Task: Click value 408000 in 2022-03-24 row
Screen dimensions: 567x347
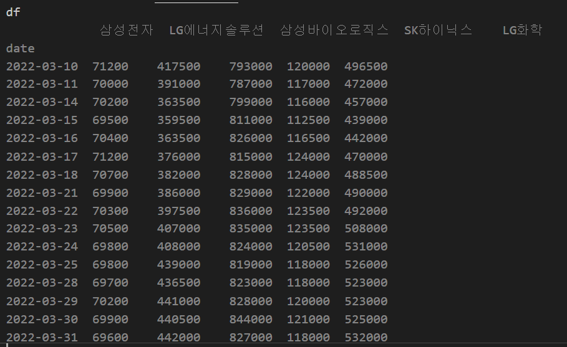Action: 178,247
